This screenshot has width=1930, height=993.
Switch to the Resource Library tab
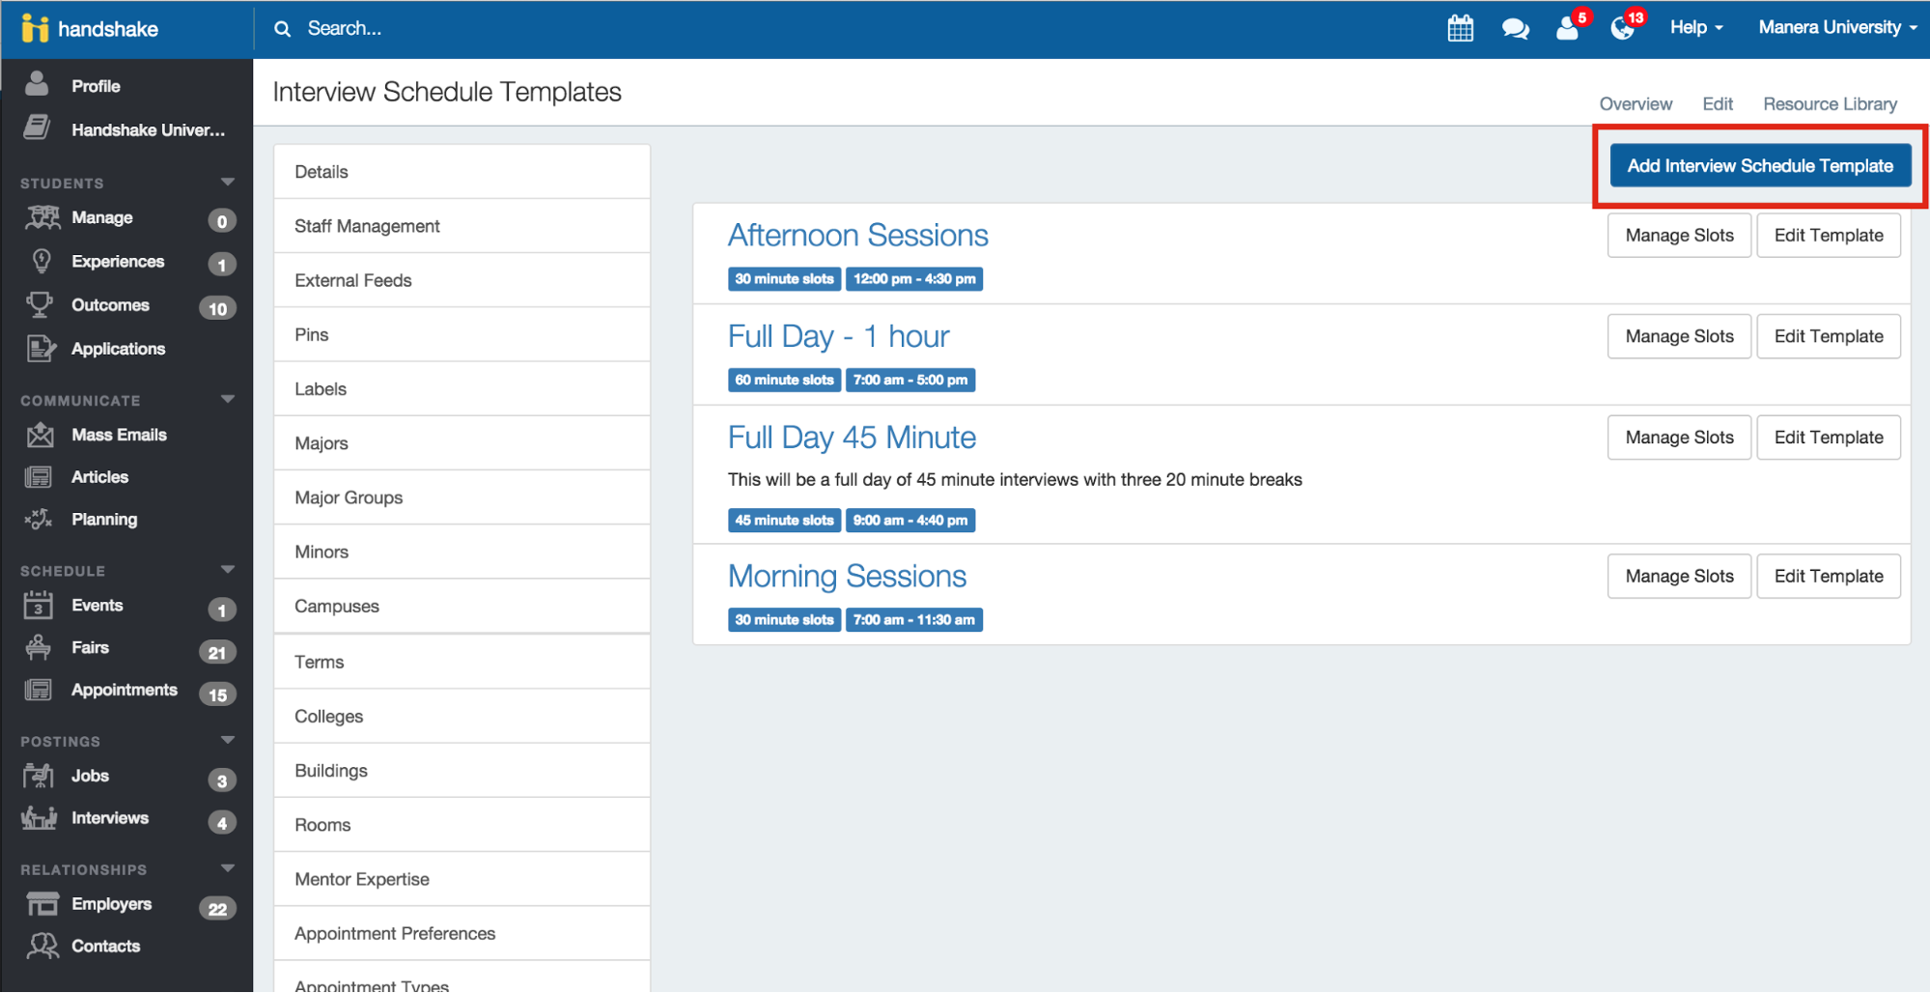coord(1830,104)
